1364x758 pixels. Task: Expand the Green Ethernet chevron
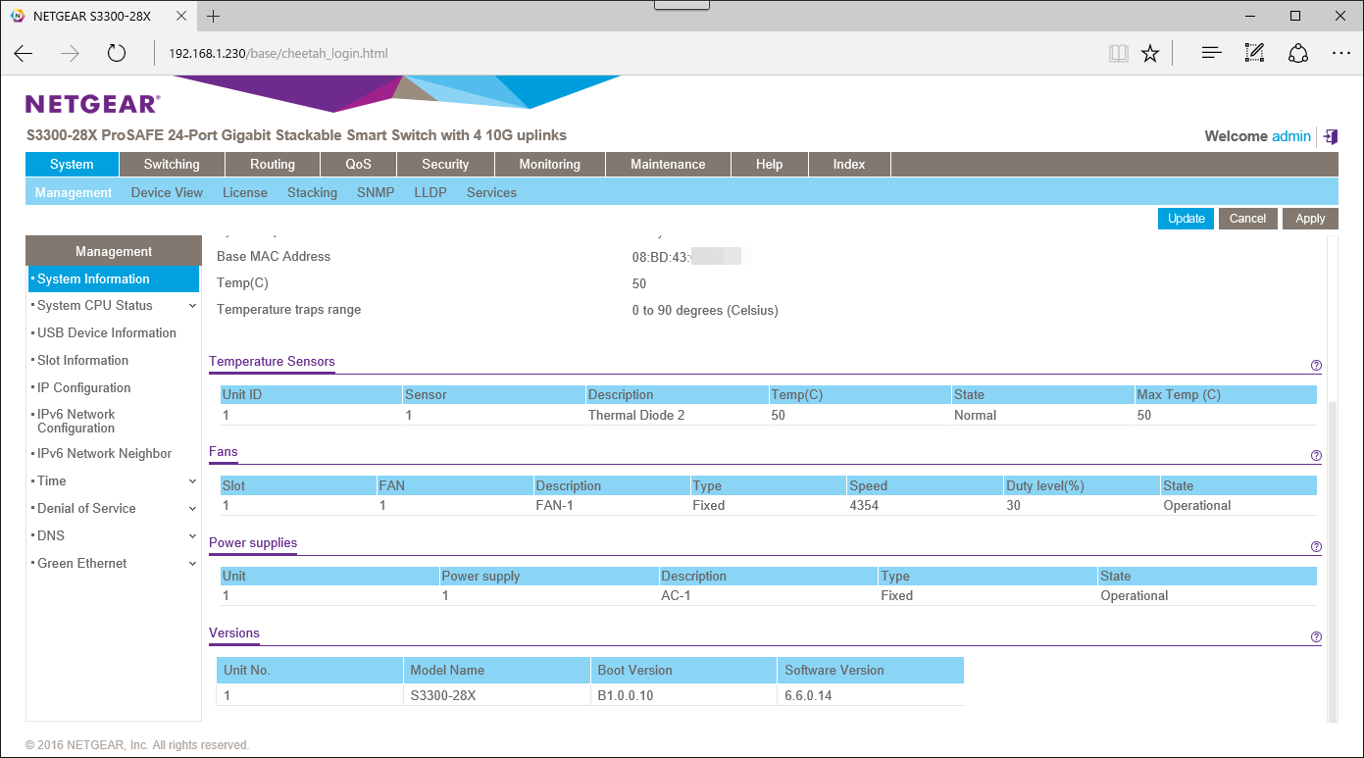[192, 564]
